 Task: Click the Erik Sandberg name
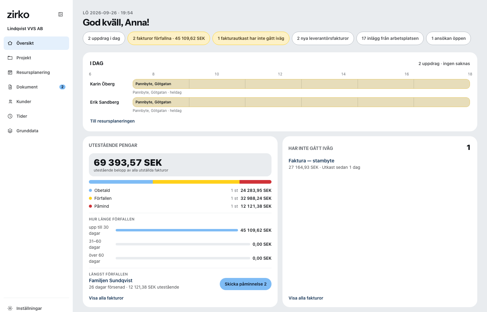104,102
